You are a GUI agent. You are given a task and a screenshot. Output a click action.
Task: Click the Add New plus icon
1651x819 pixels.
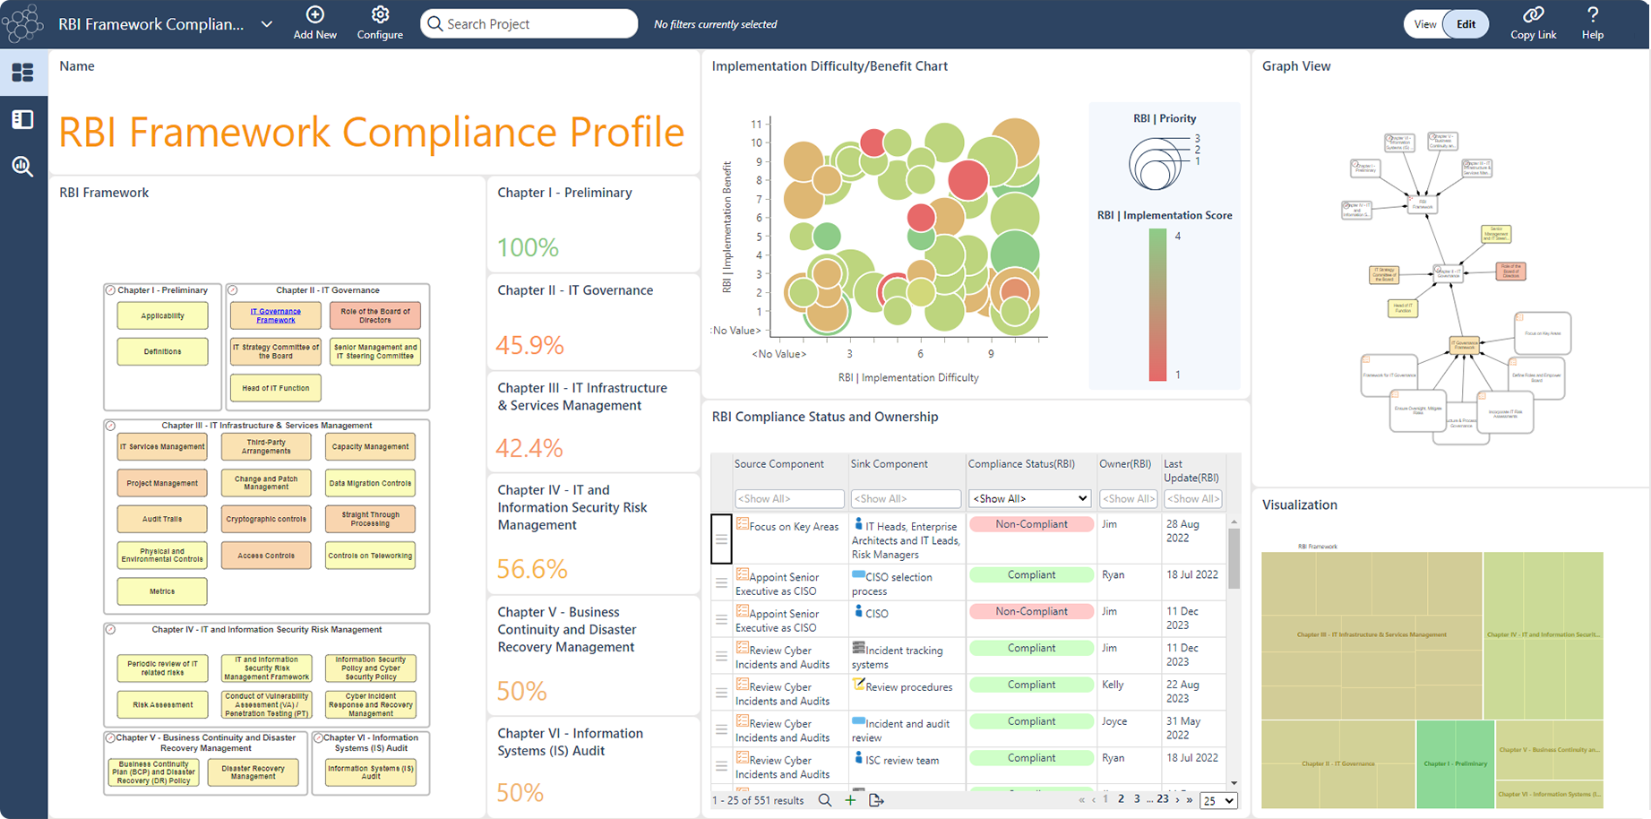click(x=314, y=15)
